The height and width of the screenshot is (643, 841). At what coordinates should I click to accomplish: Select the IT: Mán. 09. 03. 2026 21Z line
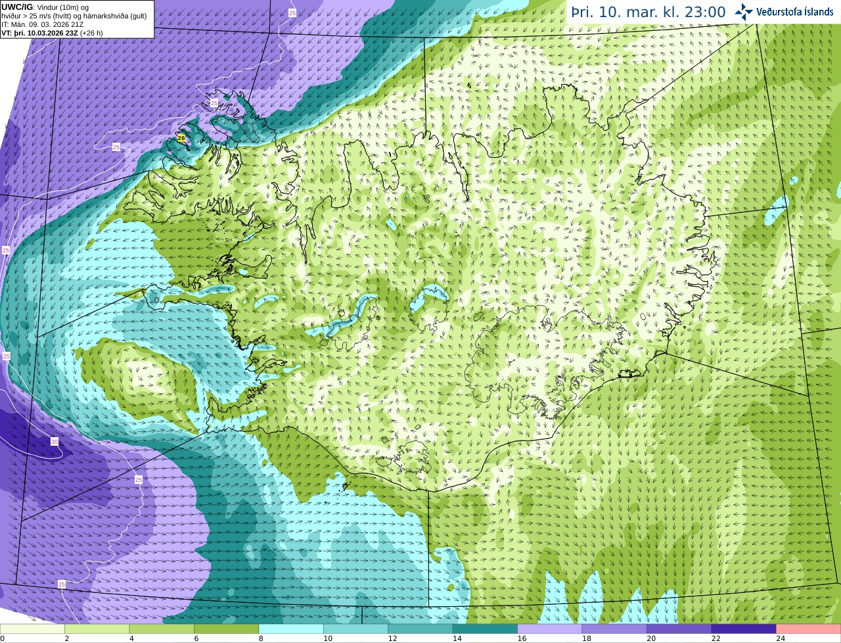[x=42, y=24]
